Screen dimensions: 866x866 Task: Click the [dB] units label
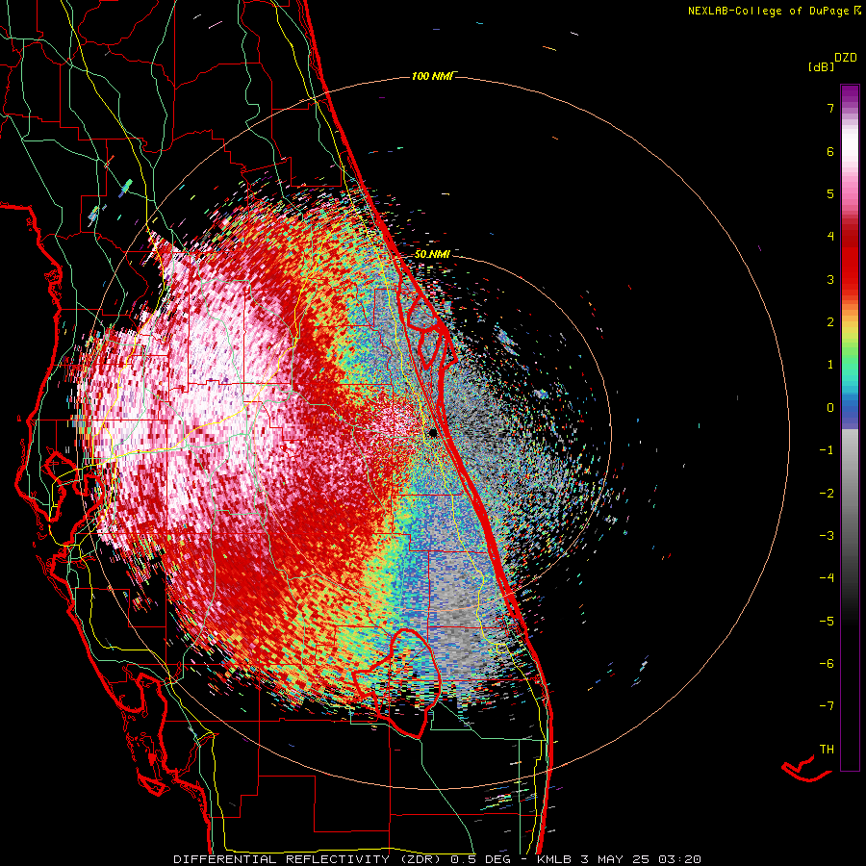tap(821, 66)
